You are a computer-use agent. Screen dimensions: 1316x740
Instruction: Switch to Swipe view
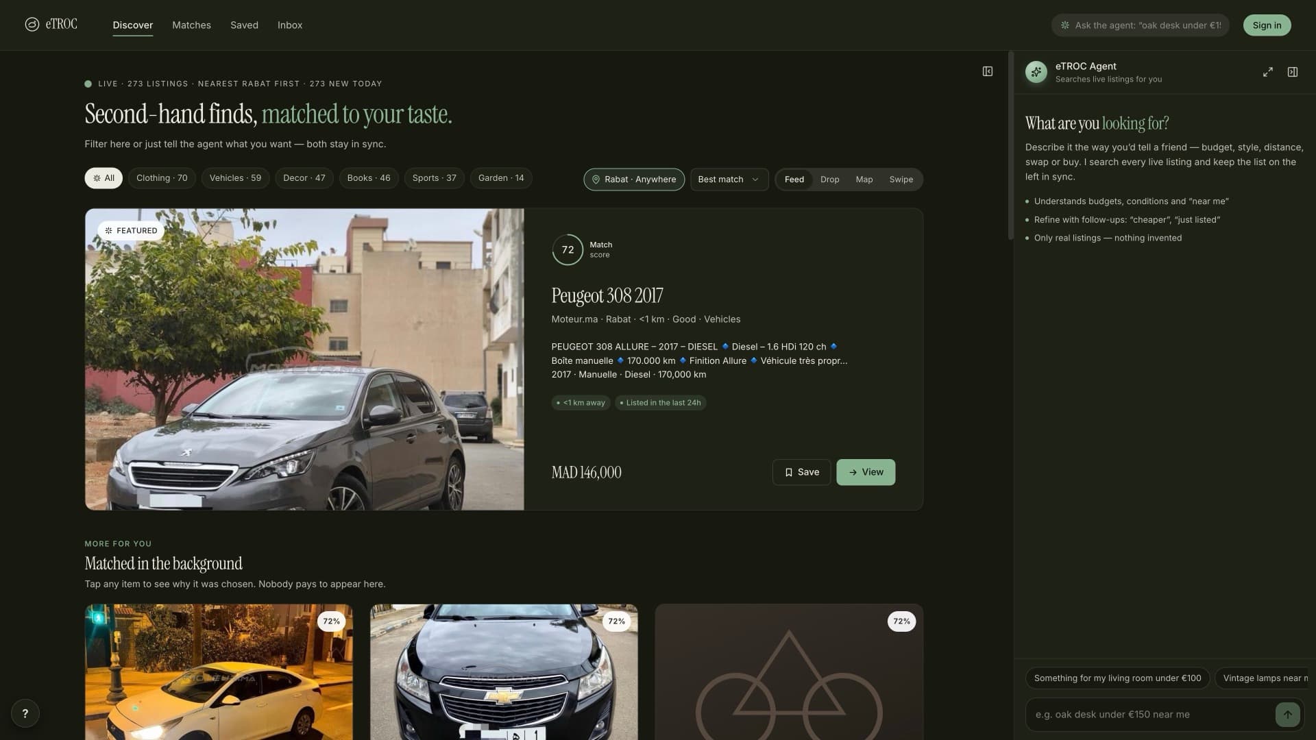pyautogui.click(x=901, y=180)
